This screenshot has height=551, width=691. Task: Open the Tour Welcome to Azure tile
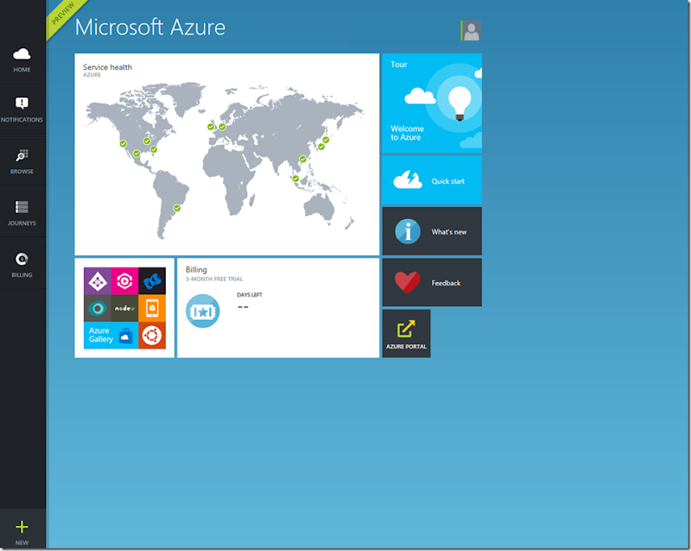[432, 103]
